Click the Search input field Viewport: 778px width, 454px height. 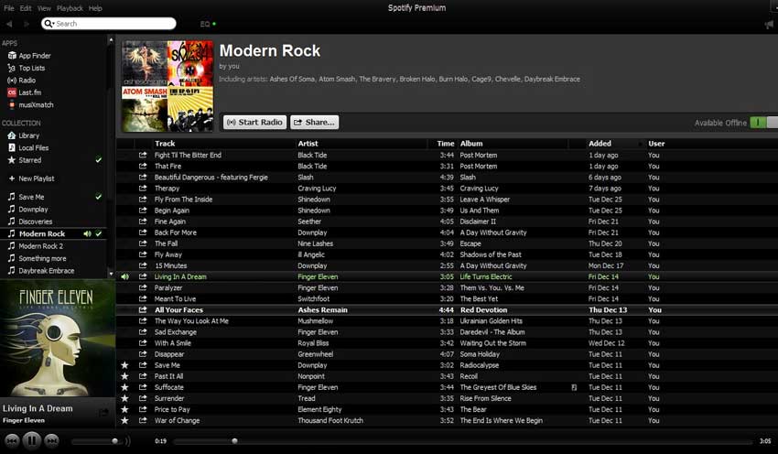[x=109, y=24]
